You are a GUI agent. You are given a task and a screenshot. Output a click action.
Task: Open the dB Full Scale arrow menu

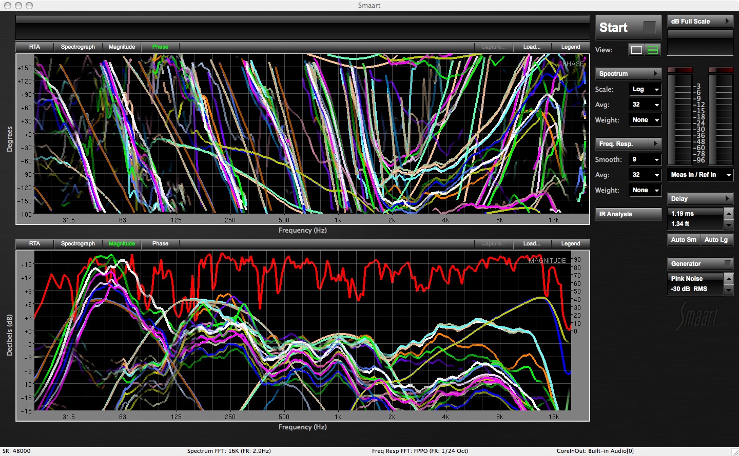pyautogui.click(x=728, y=21)
